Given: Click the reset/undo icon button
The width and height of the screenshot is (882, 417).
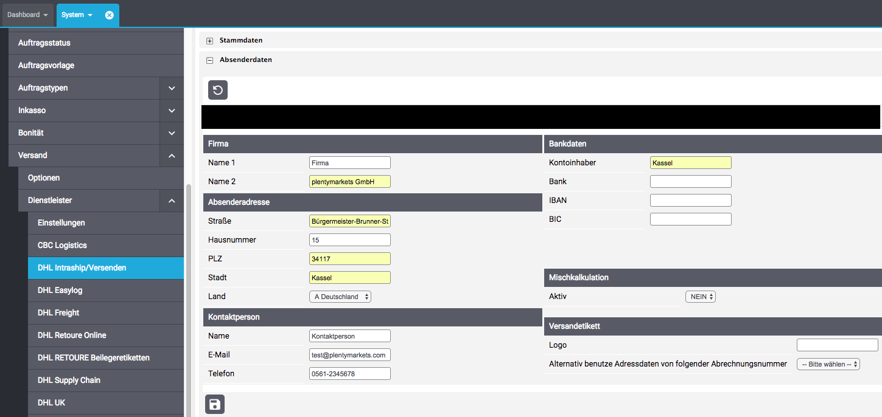Looking at the screenshot, I should click(x=218, y=90).
